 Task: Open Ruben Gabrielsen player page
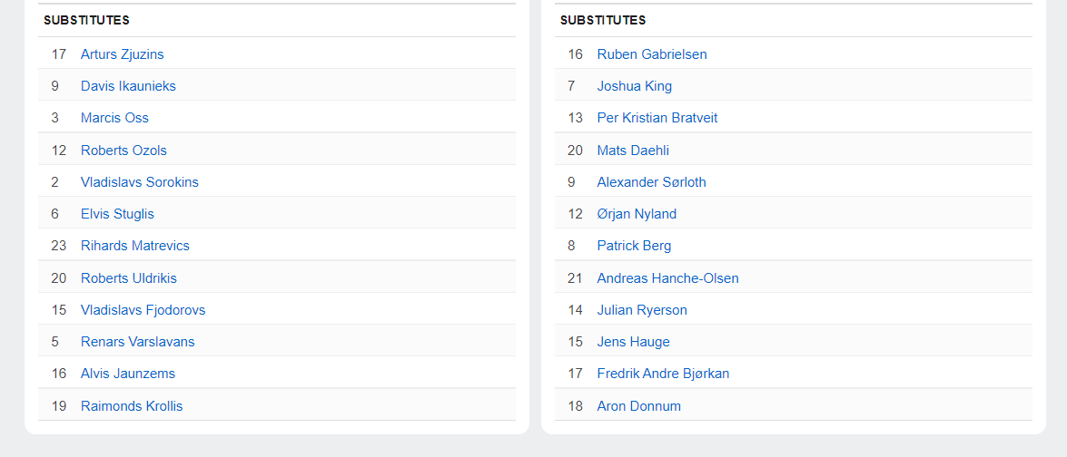coord(651,54)
